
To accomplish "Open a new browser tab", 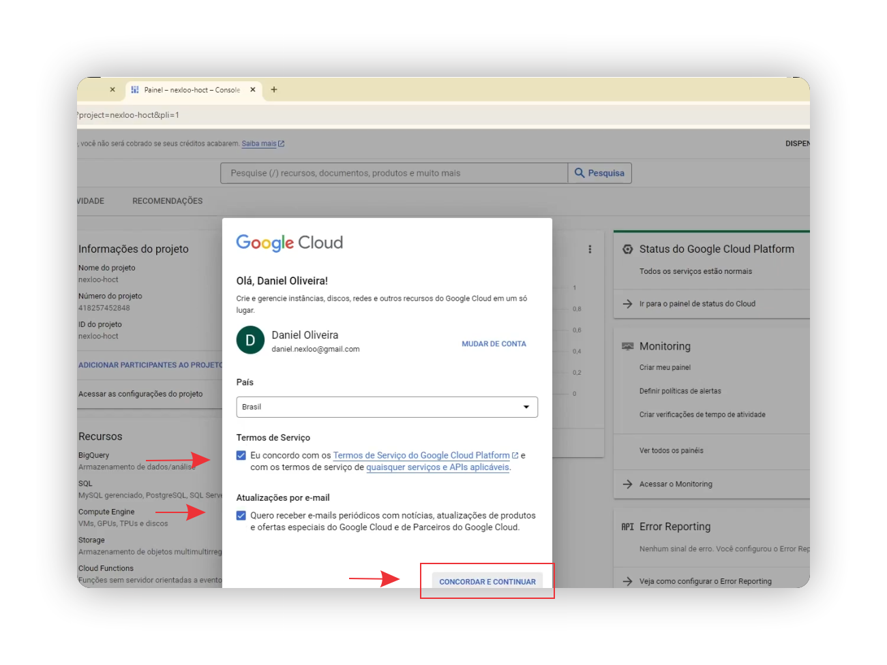I will click(x=274, y=90).
